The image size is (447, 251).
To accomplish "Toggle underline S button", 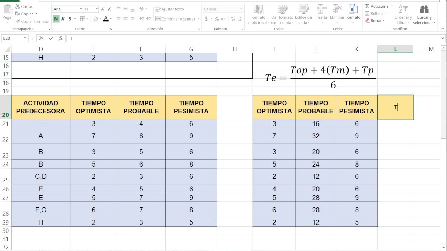I will [x=70, y=19].
